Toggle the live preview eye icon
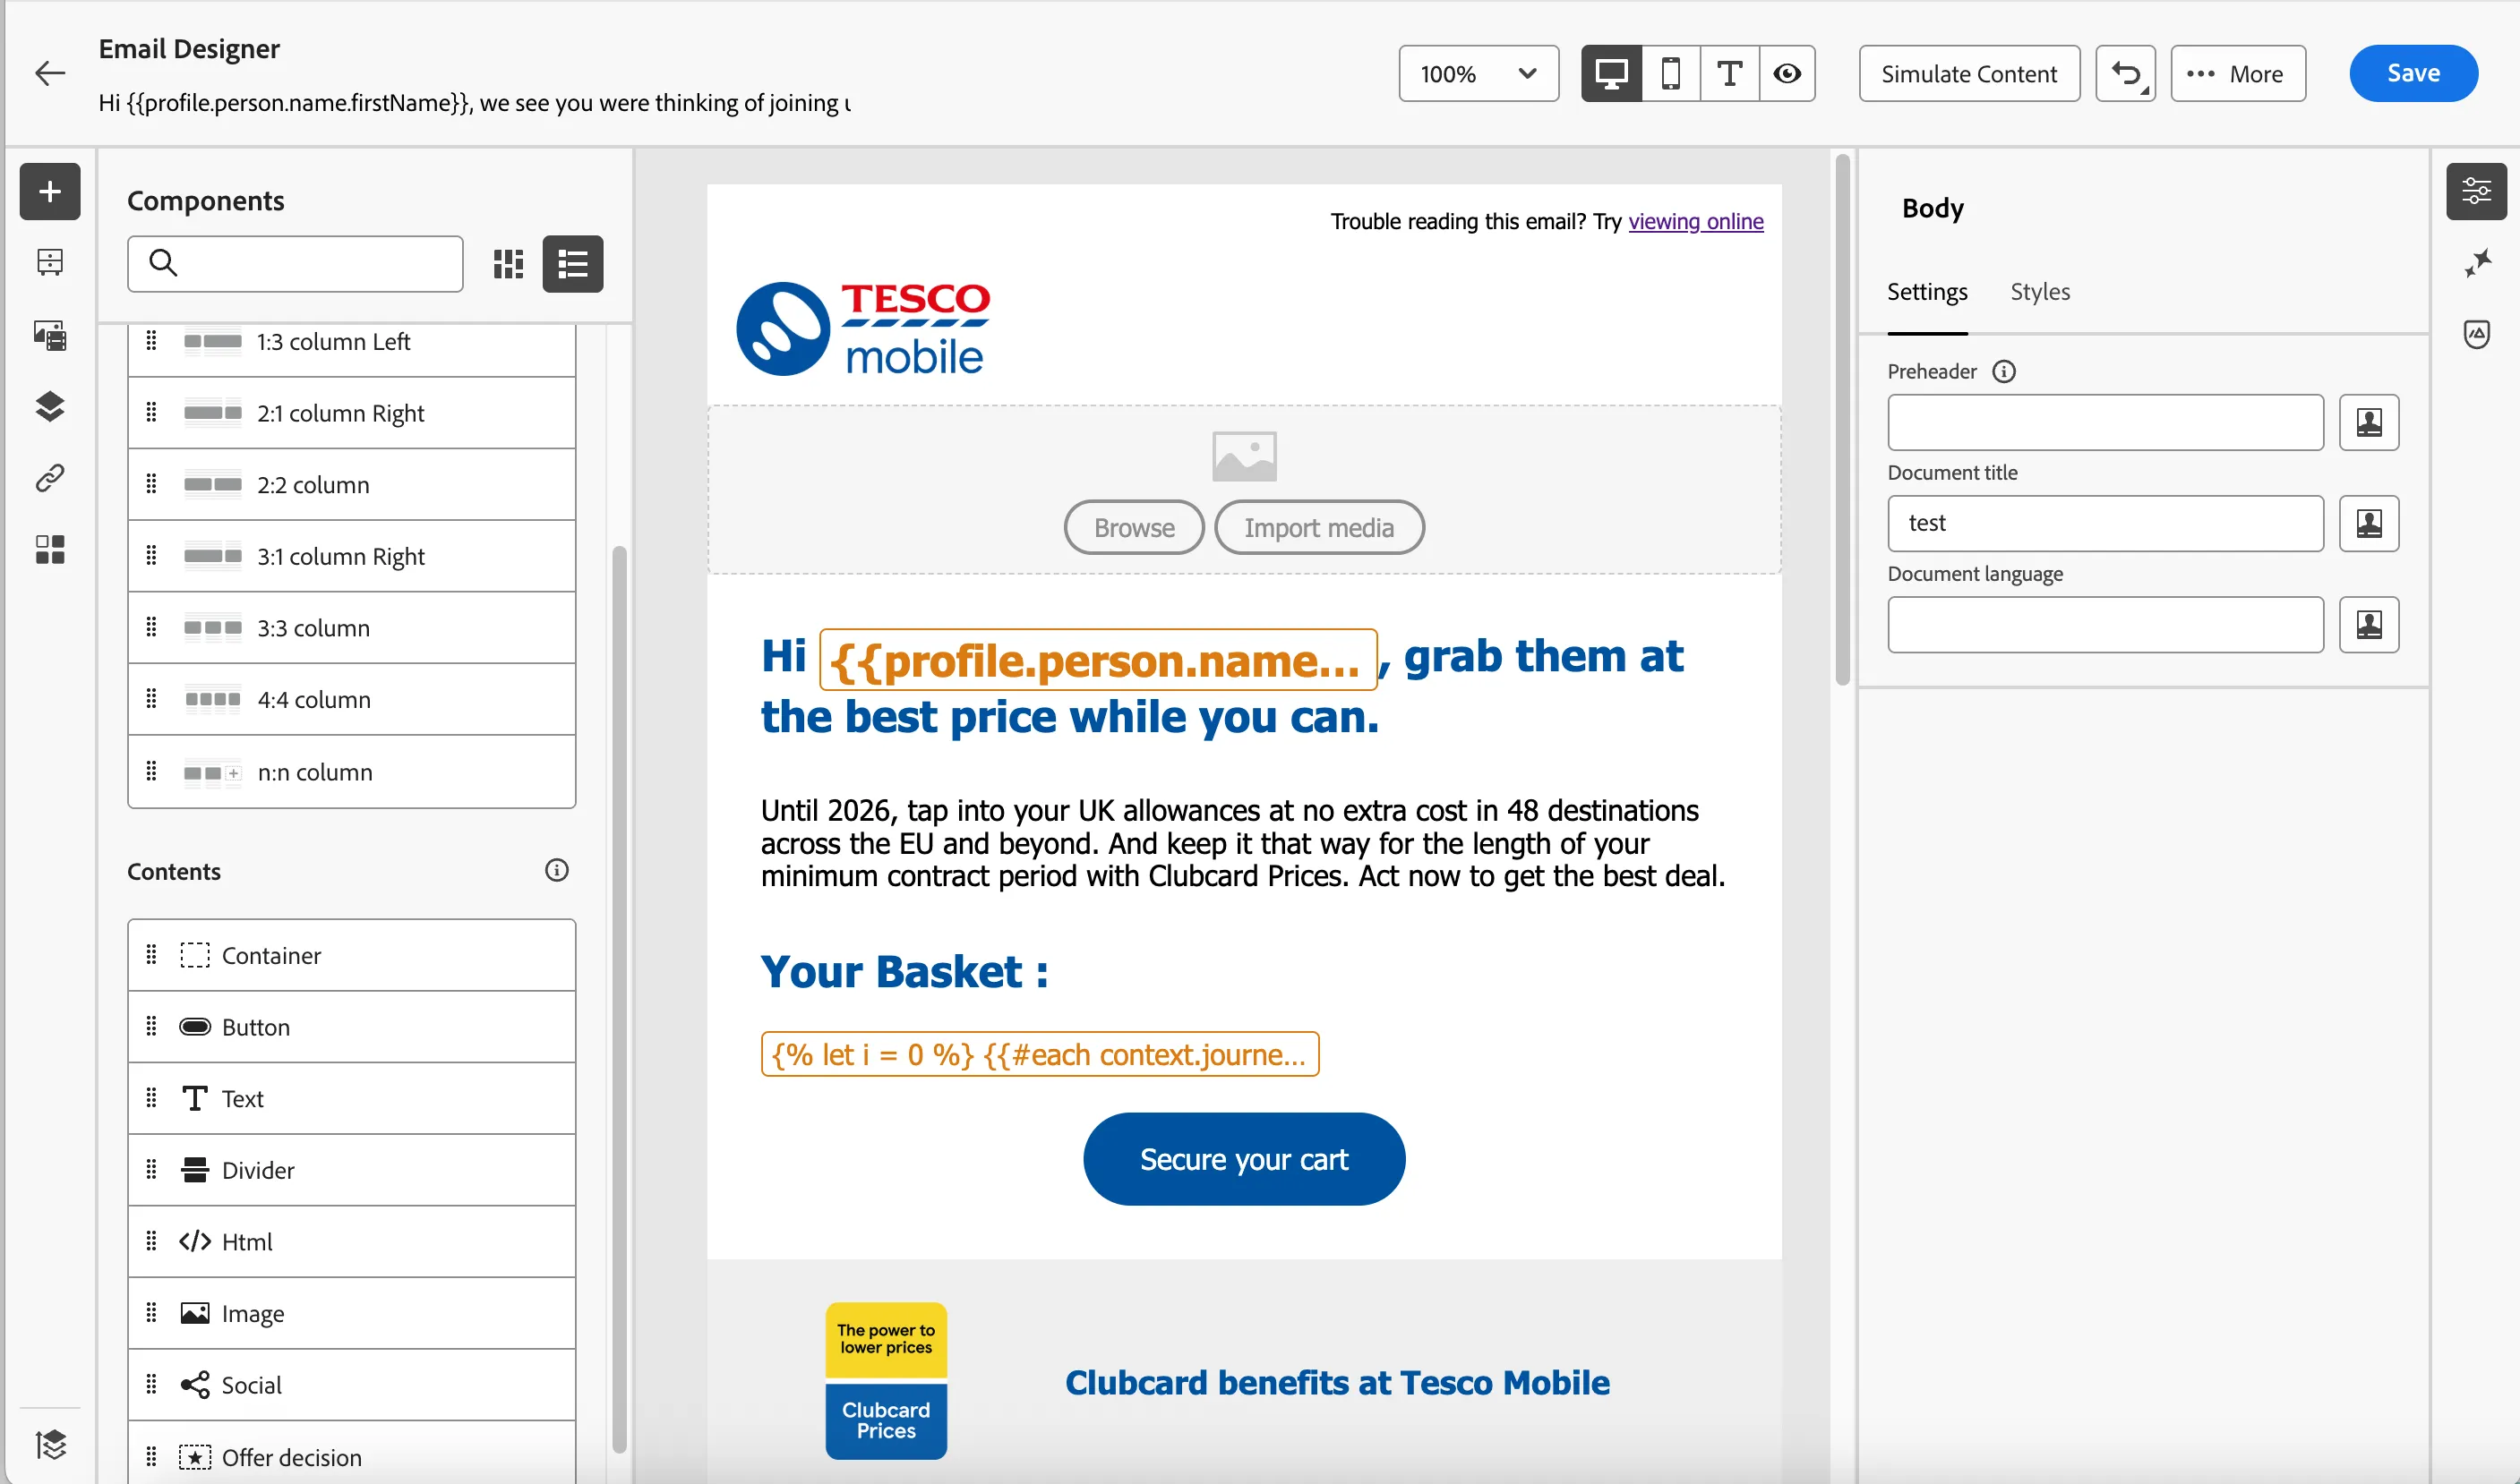Image resolution: width=2520 pixels, height=1484 pixels. (1787, 73)
